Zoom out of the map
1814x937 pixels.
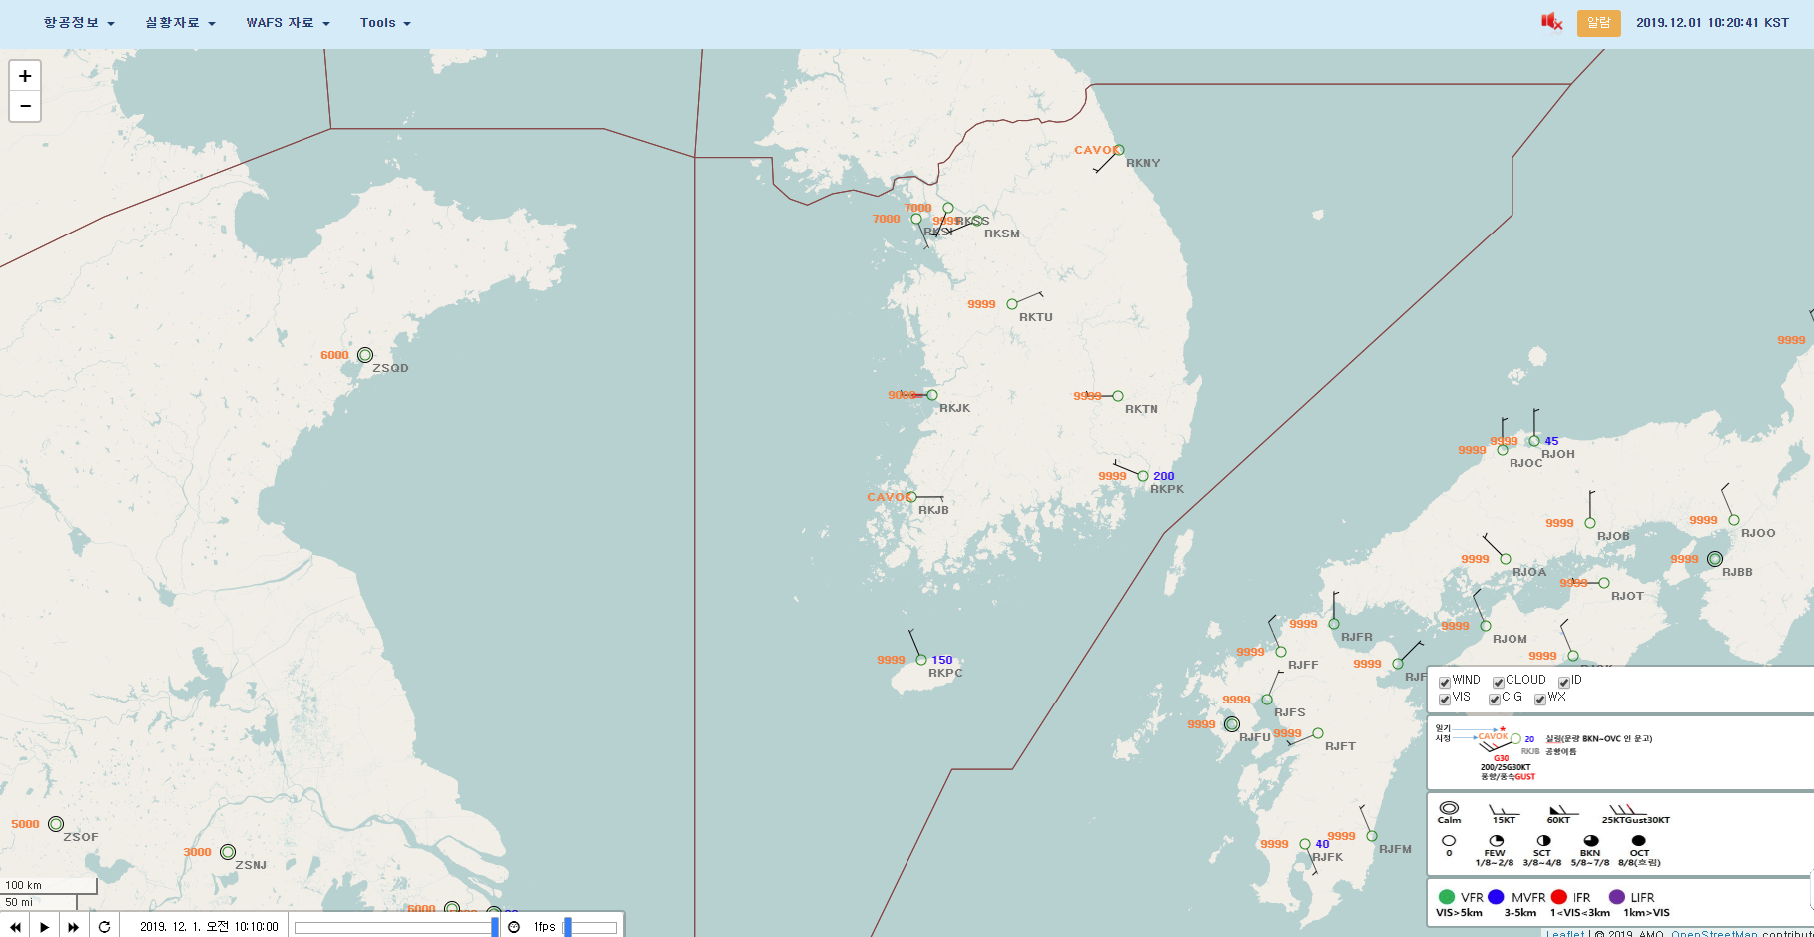point(25,106)
